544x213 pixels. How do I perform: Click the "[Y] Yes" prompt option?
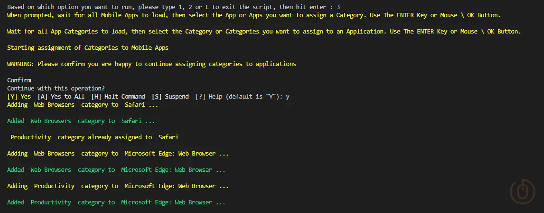(19, 97)
